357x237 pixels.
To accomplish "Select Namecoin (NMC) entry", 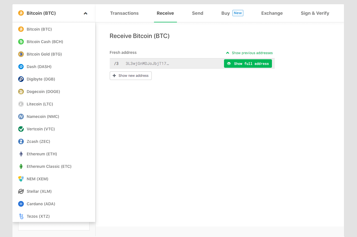I will click(x=54, y=117).
